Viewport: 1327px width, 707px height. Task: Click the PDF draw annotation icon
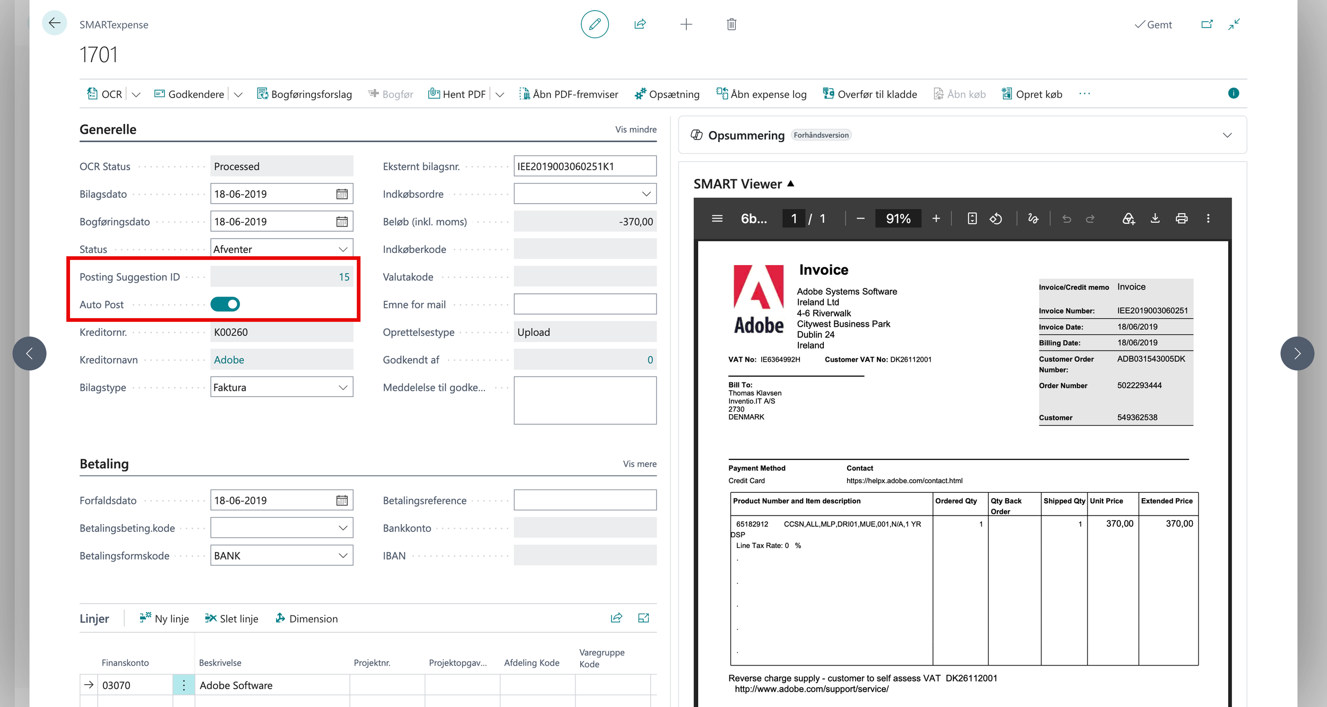[1033, 219]
